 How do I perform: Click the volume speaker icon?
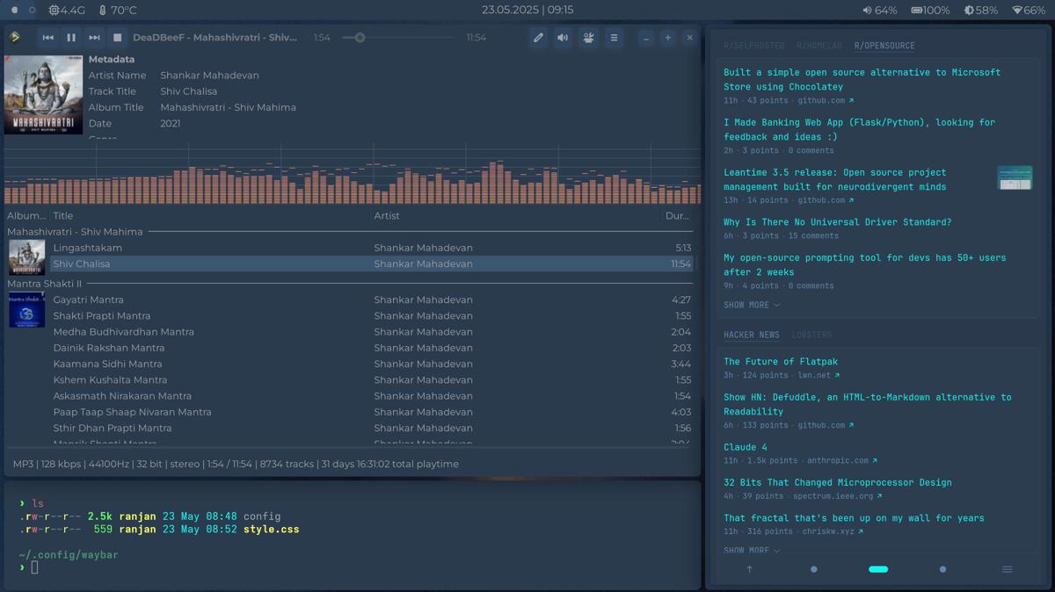[x=564, y=37]
